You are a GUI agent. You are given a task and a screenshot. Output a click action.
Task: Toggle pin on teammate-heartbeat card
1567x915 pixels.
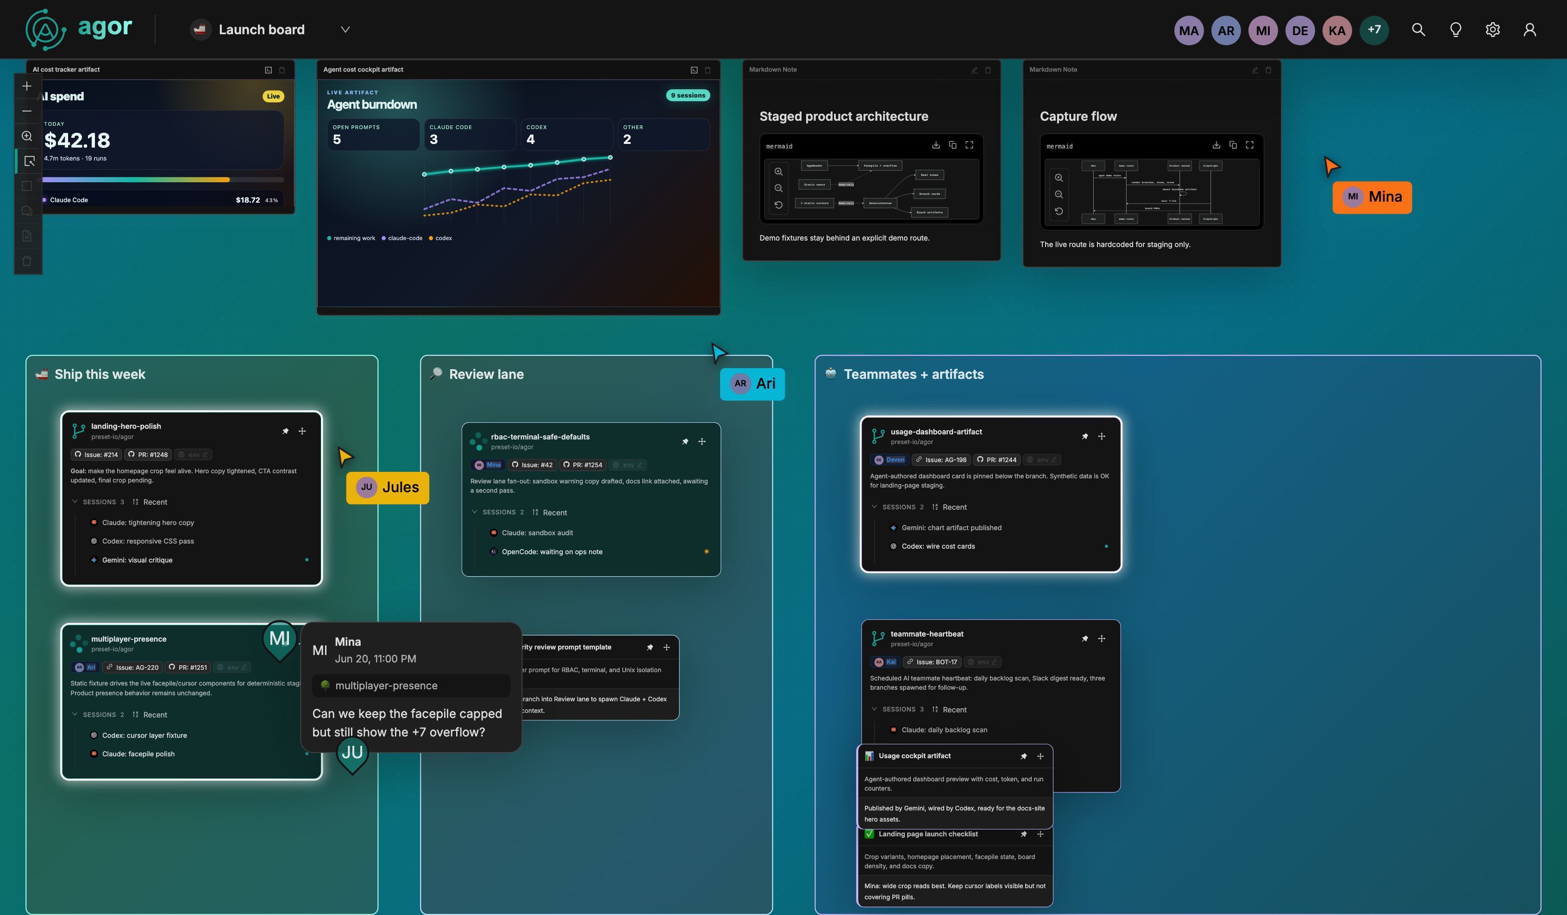pyautogui.click(x=1085, y=638)
